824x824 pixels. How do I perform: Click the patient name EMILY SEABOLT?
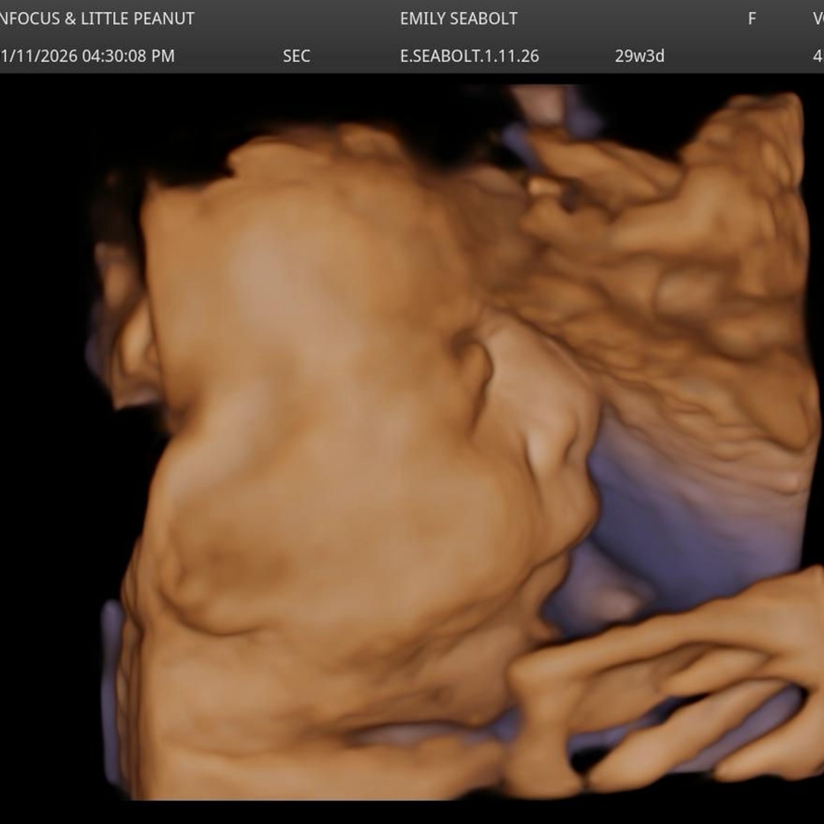pos(459,18)
